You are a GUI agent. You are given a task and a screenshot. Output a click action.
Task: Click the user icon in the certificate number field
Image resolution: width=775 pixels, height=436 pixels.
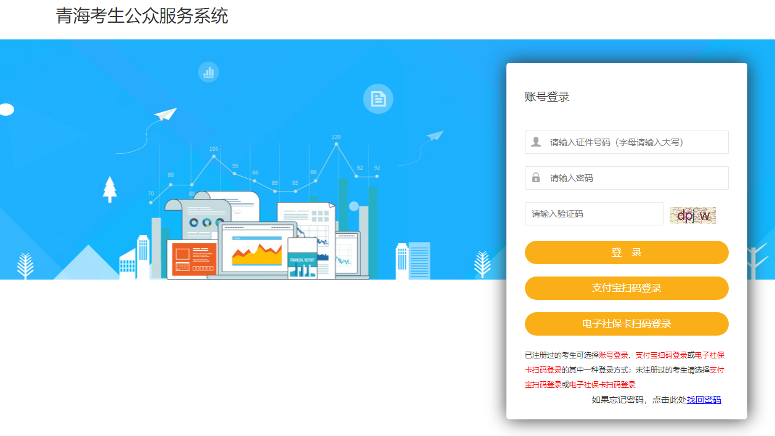[537, 142]
